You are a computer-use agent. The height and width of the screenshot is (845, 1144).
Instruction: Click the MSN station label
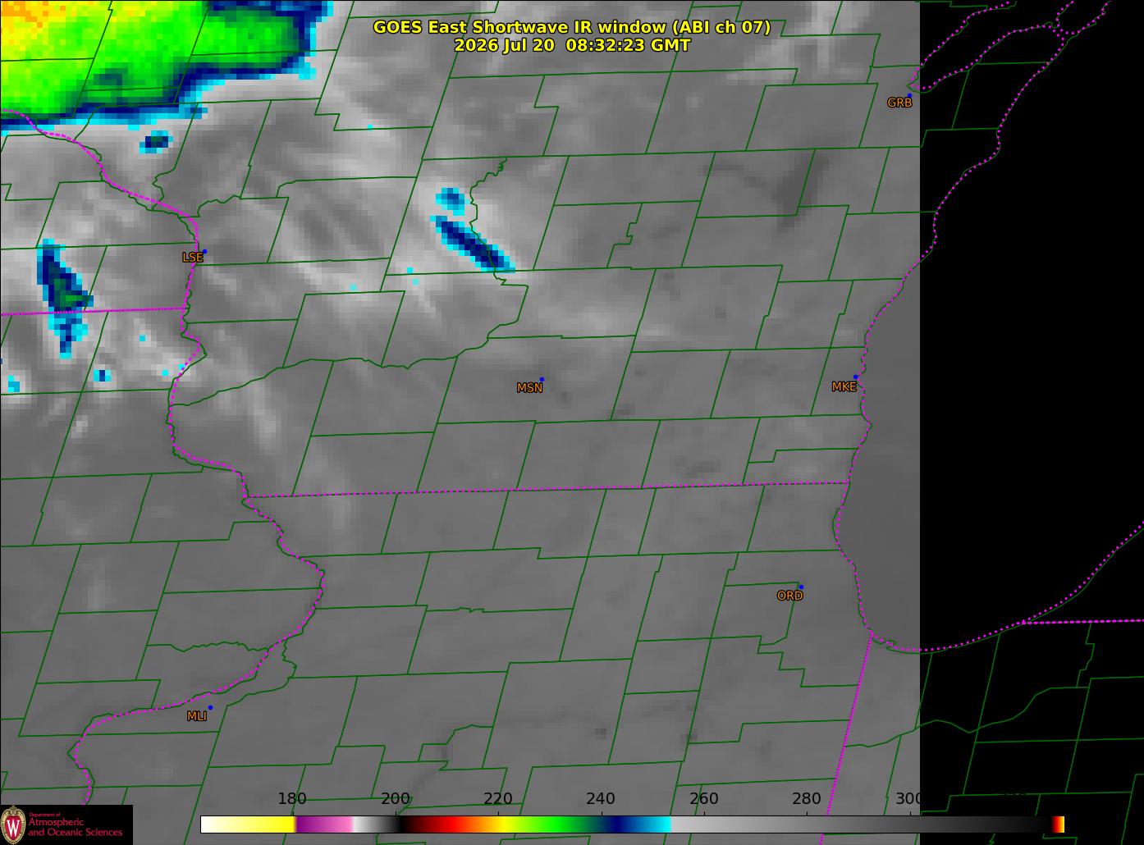[x=529, y=388]
